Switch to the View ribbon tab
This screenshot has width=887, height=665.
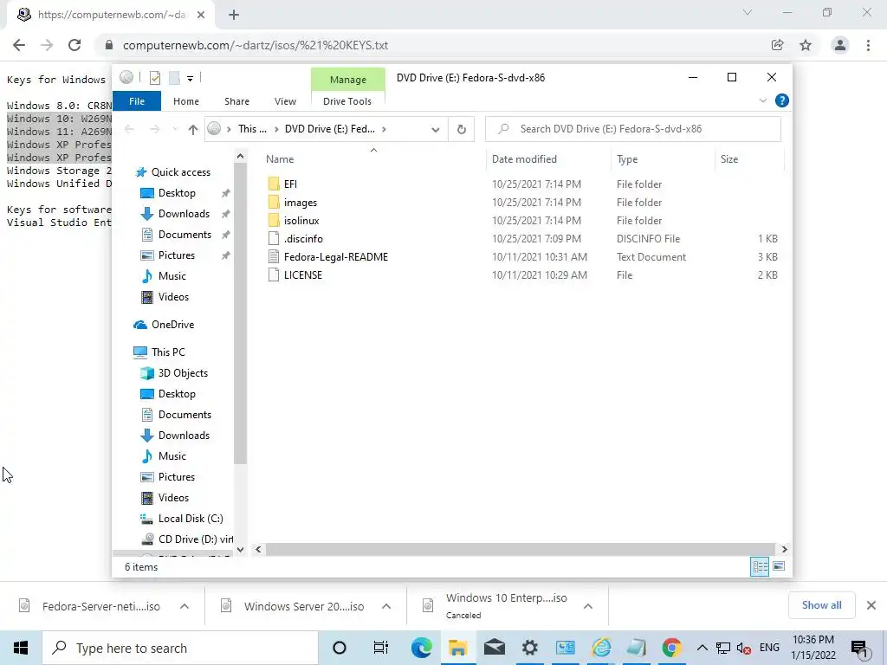285,101
